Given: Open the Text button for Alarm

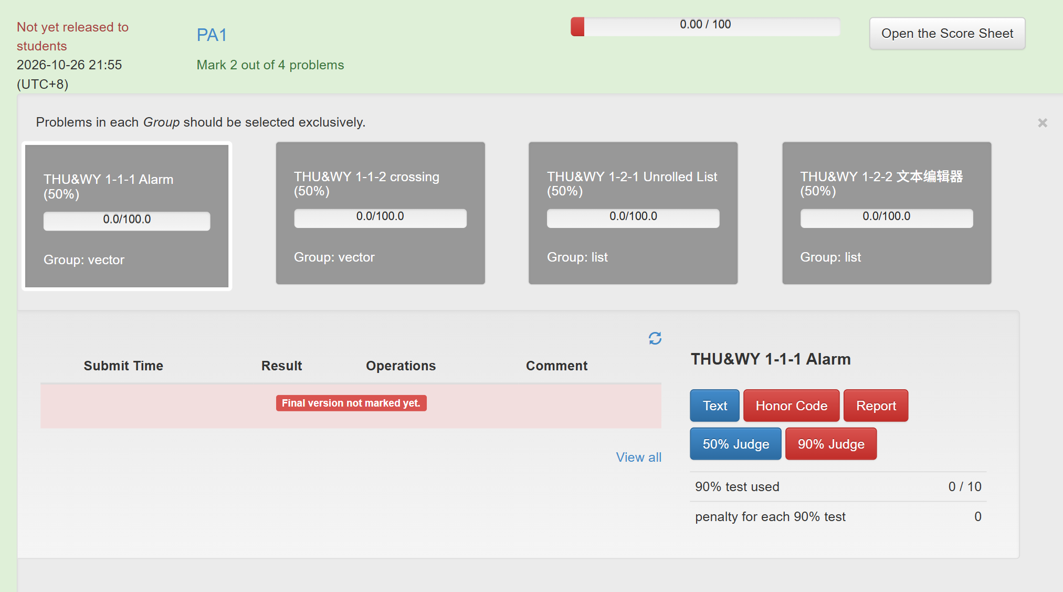Looking at the screenshot, I should [715, 406].
